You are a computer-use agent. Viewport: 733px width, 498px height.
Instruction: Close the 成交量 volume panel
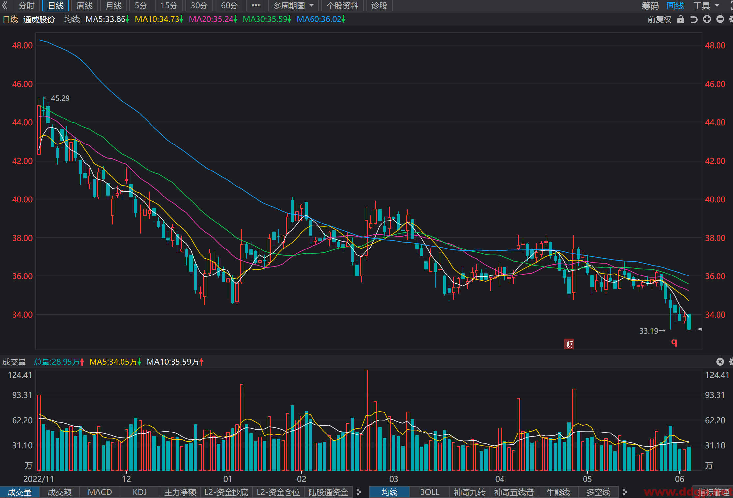(x=720, y=362)
